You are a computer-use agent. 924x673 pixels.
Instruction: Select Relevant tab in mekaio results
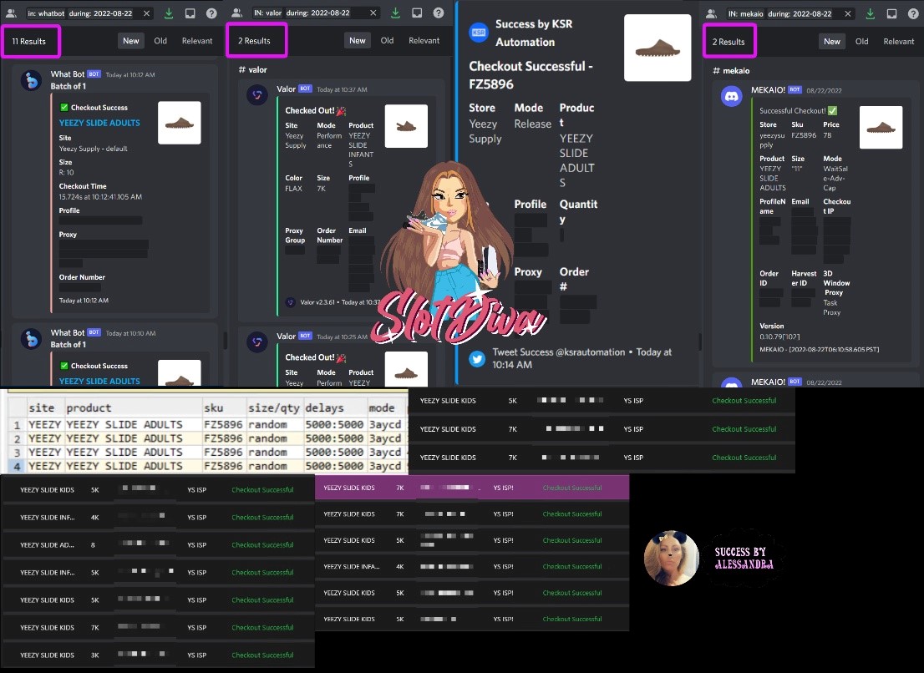pyautogui.click(x=899, y=41)
